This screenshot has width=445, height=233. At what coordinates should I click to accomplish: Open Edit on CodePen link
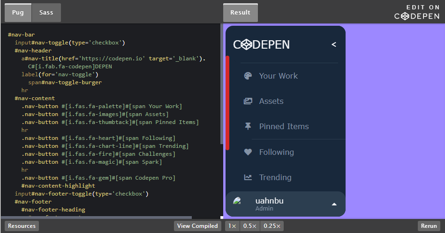(x=417, y=12)
